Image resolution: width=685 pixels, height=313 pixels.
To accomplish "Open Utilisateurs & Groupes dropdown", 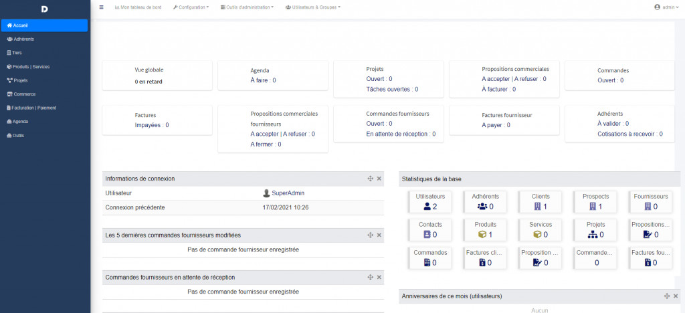I will (312, 7).
